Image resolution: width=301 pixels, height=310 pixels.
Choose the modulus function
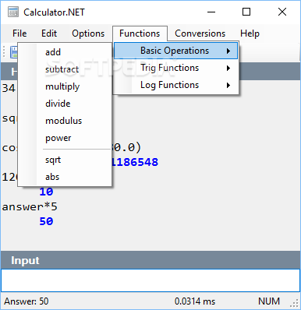[x=65, y=121]
